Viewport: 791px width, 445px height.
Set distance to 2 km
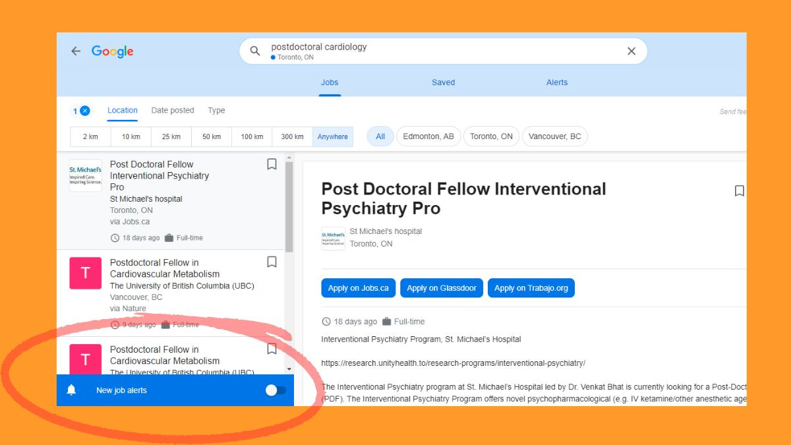point(90,136)
